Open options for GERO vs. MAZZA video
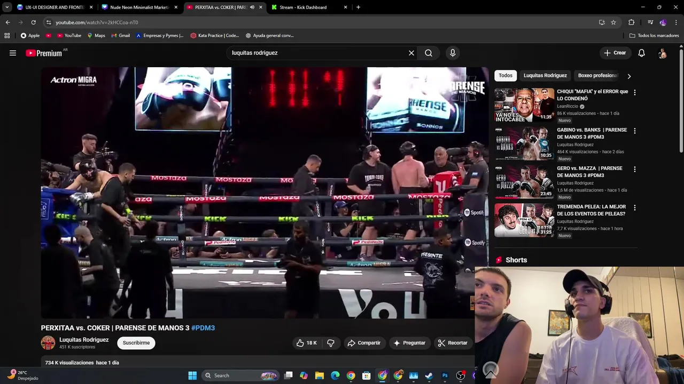 point(635,169)
